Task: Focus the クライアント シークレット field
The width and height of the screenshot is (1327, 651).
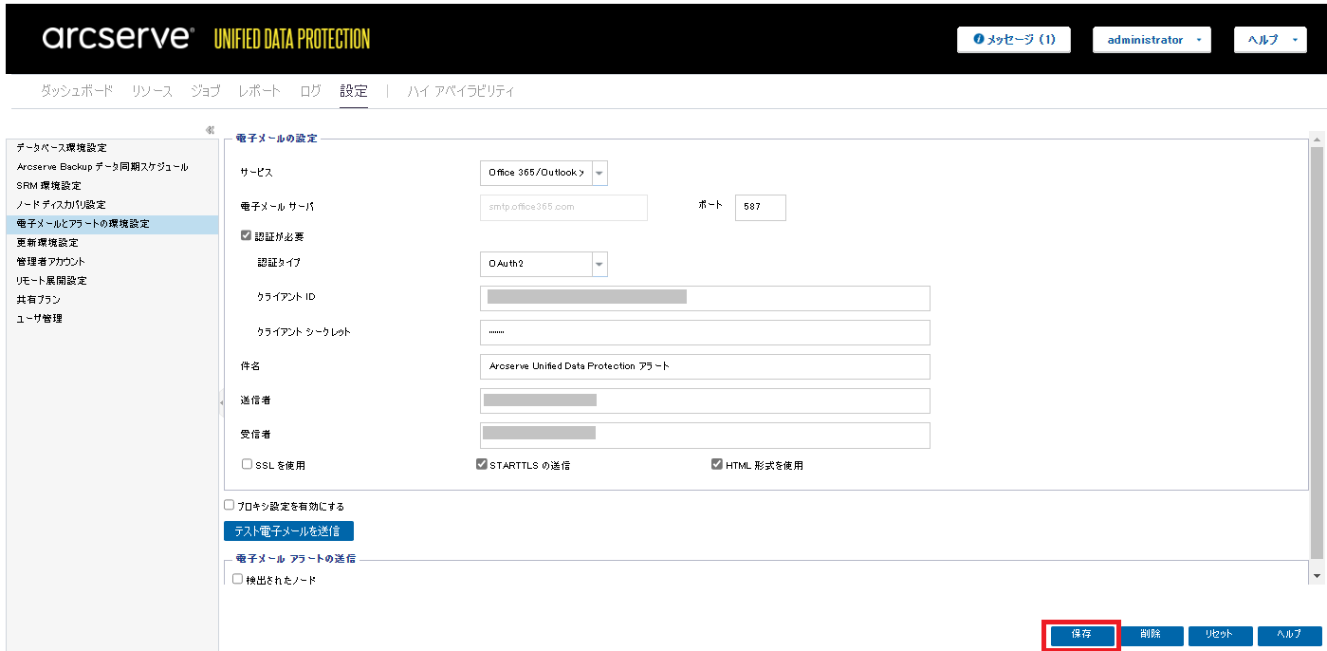Action: click(x=705, y=332)
